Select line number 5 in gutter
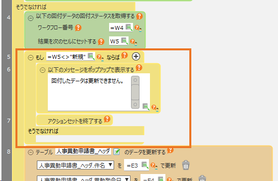The width and height of the screenshot is (278, 181). tap(8, 57)
